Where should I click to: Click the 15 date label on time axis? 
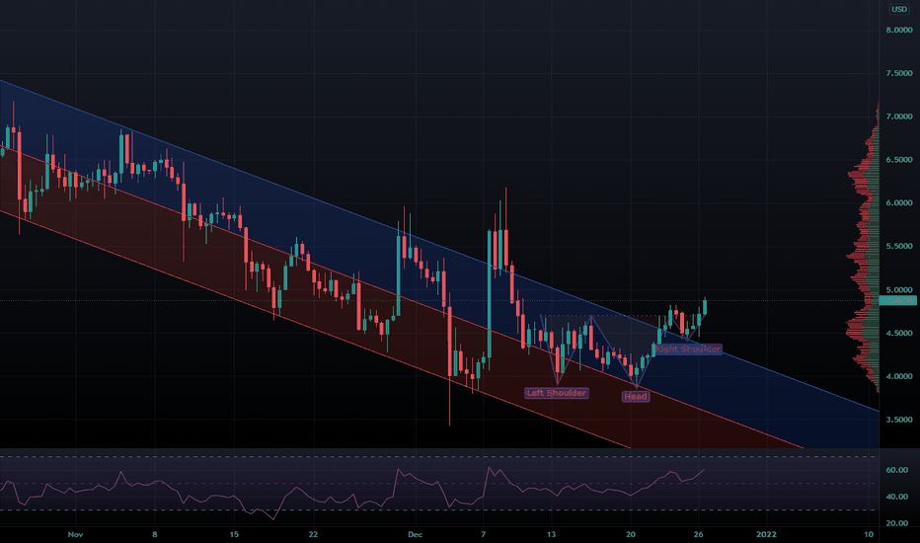(x=234, y=534)
